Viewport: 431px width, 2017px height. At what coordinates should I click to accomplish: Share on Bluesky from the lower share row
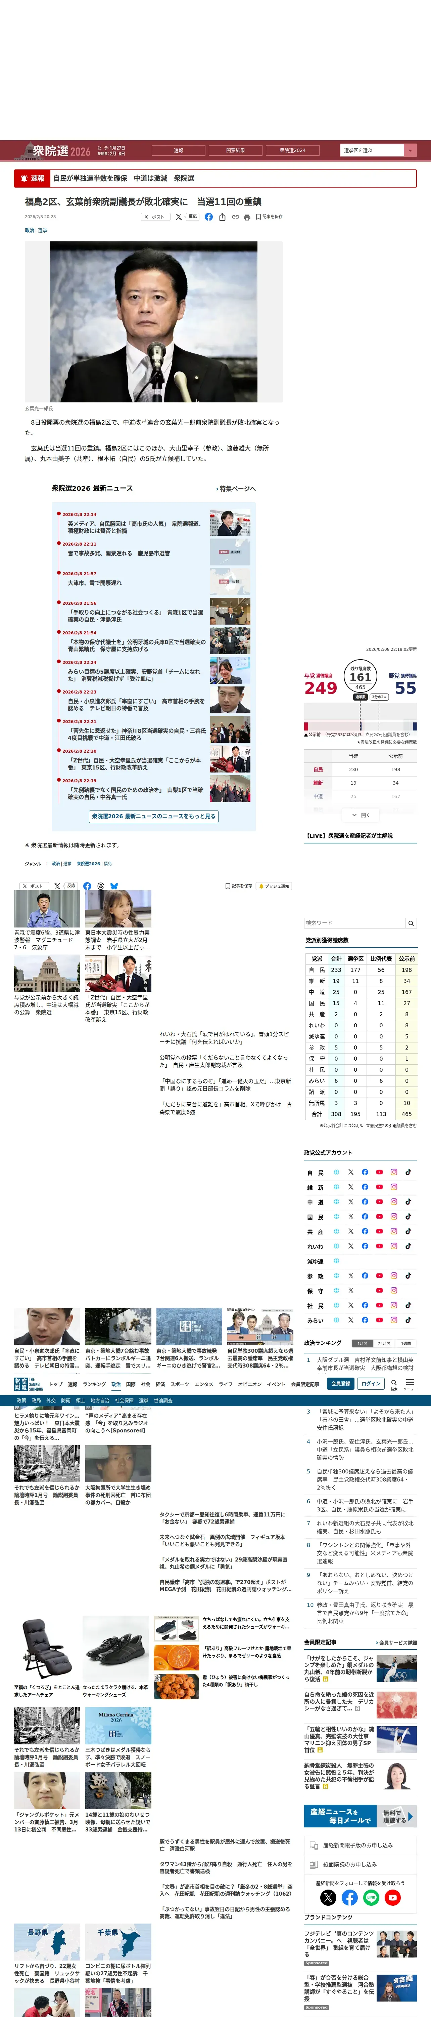(x=114, y=886)
